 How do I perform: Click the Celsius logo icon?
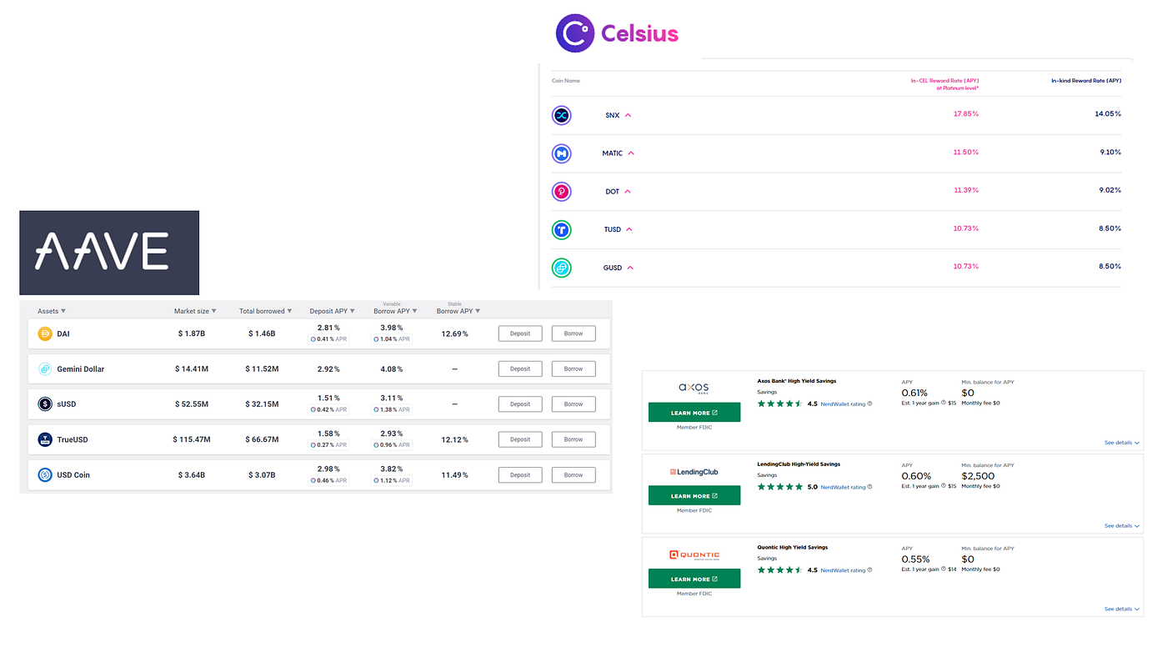(575, 33)
